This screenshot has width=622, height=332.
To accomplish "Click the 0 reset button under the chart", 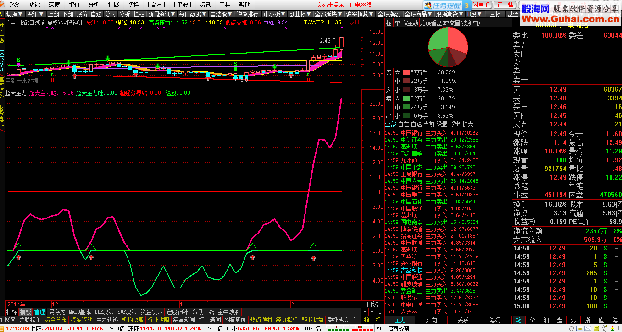I will tap(380, 312).
